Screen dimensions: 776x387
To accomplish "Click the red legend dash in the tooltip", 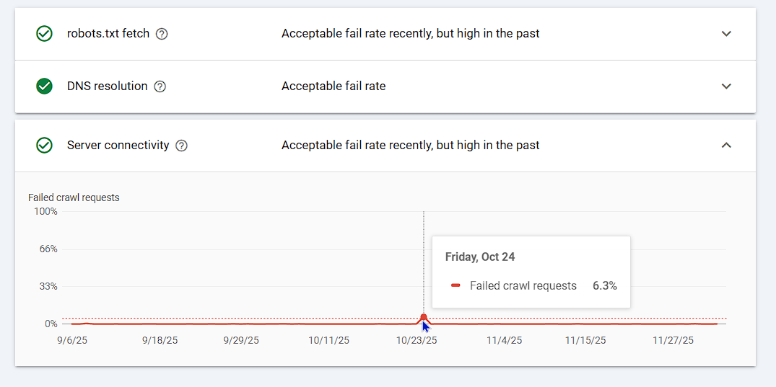I will (x=456, y=286).
